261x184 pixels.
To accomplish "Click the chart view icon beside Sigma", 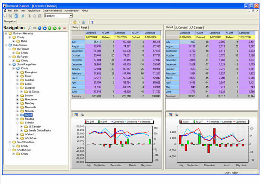I will 84,22.
